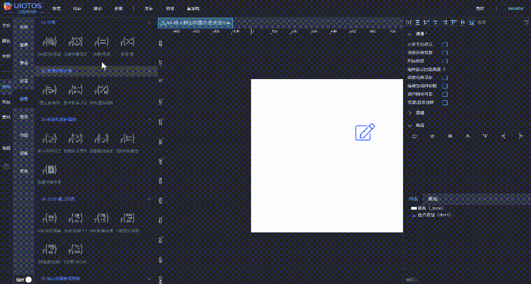Toggle the 抽屉 switch at bottom left
The width and height of the screenshot is (531, 284).
click(x=28, y=279)
